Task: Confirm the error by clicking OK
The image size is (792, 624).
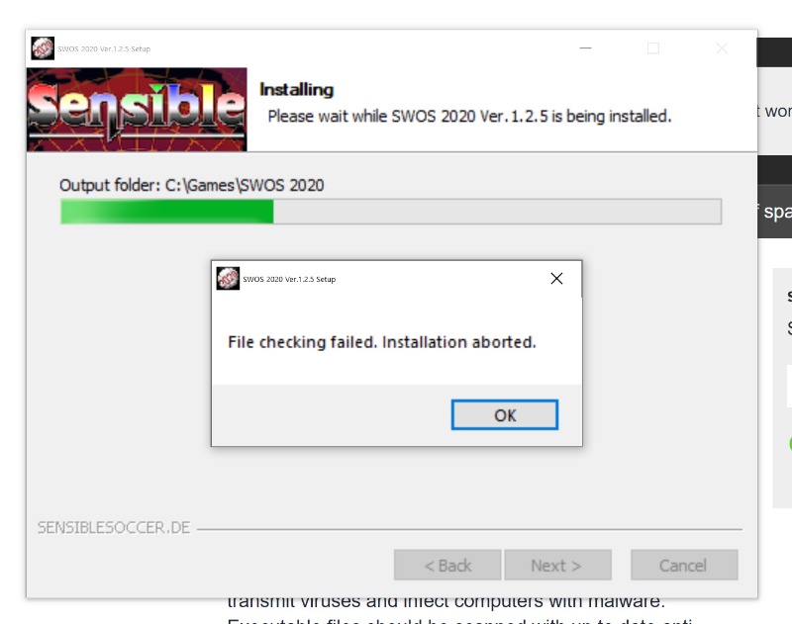Action: 505,415
